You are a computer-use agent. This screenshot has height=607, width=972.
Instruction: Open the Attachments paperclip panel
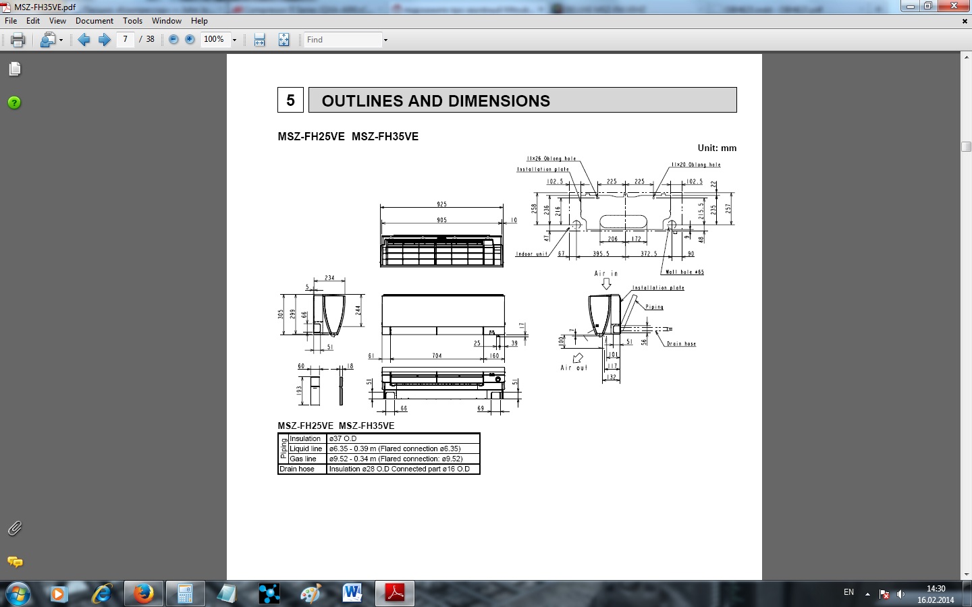click(14, 528)
